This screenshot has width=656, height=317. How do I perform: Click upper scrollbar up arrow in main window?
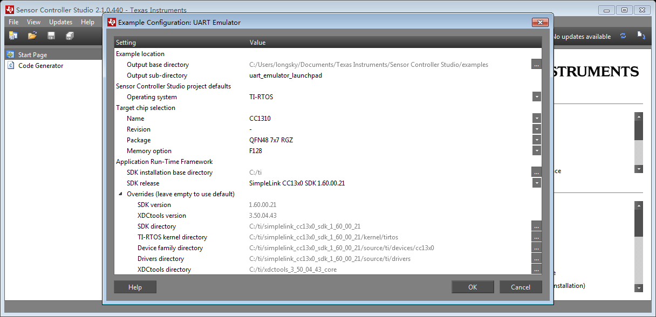[639, 116]
